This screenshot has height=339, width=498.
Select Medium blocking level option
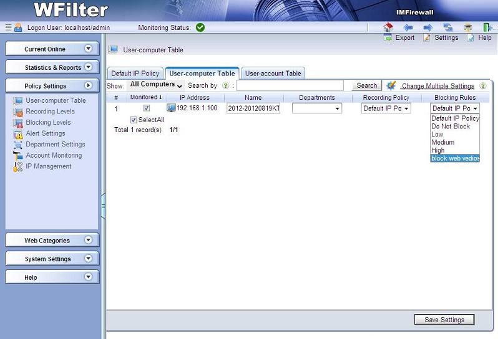(x=455, y=142)
